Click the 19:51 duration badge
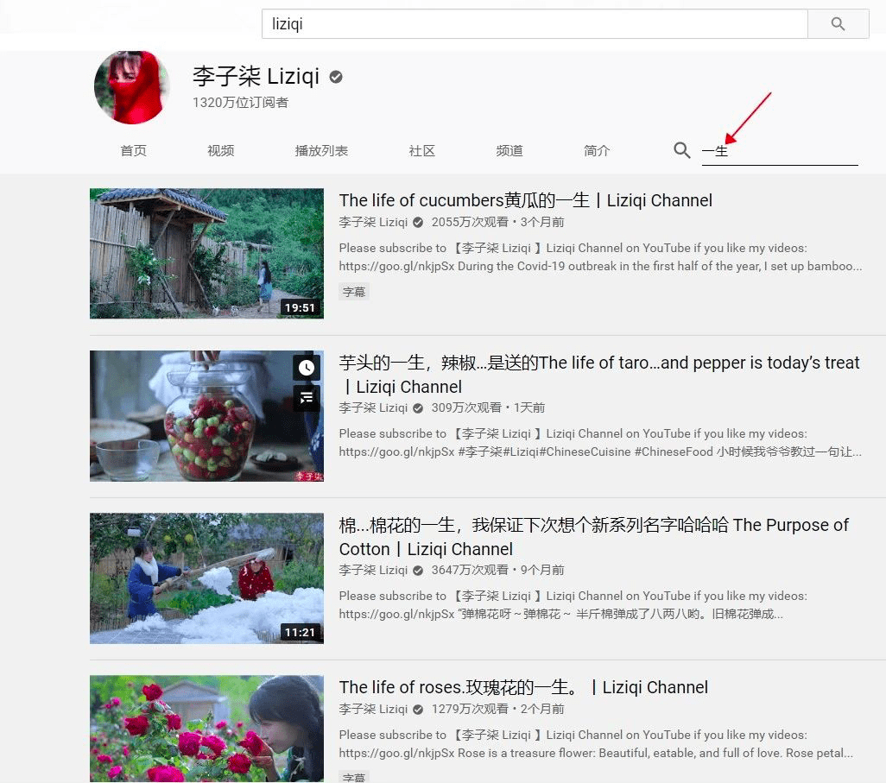 (300, 308)
